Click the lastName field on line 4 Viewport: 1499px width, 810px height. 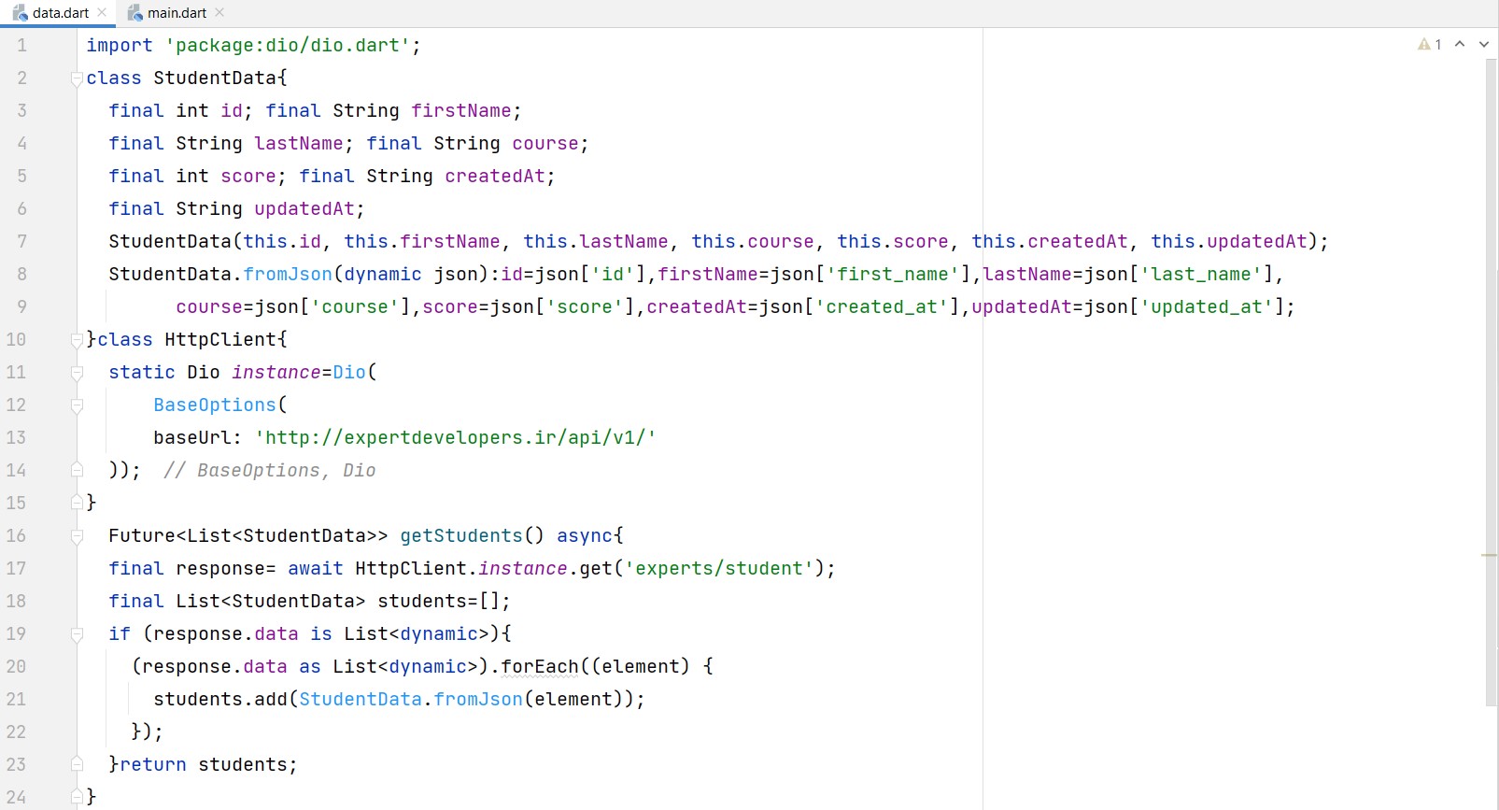pyautogui.click(x=299, y=143)
